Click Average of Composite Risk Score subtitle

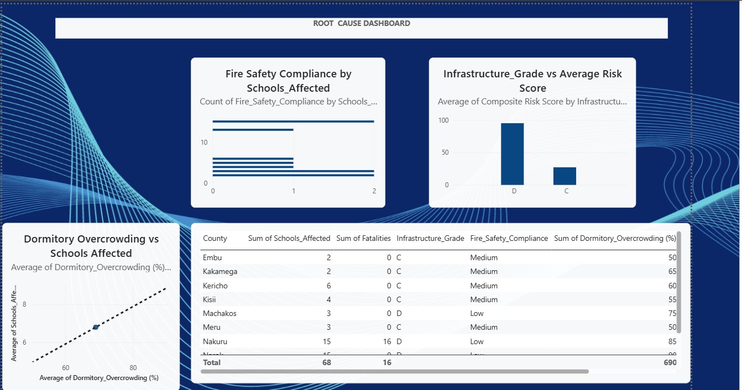pyautogui.click(x=532, y=102)
